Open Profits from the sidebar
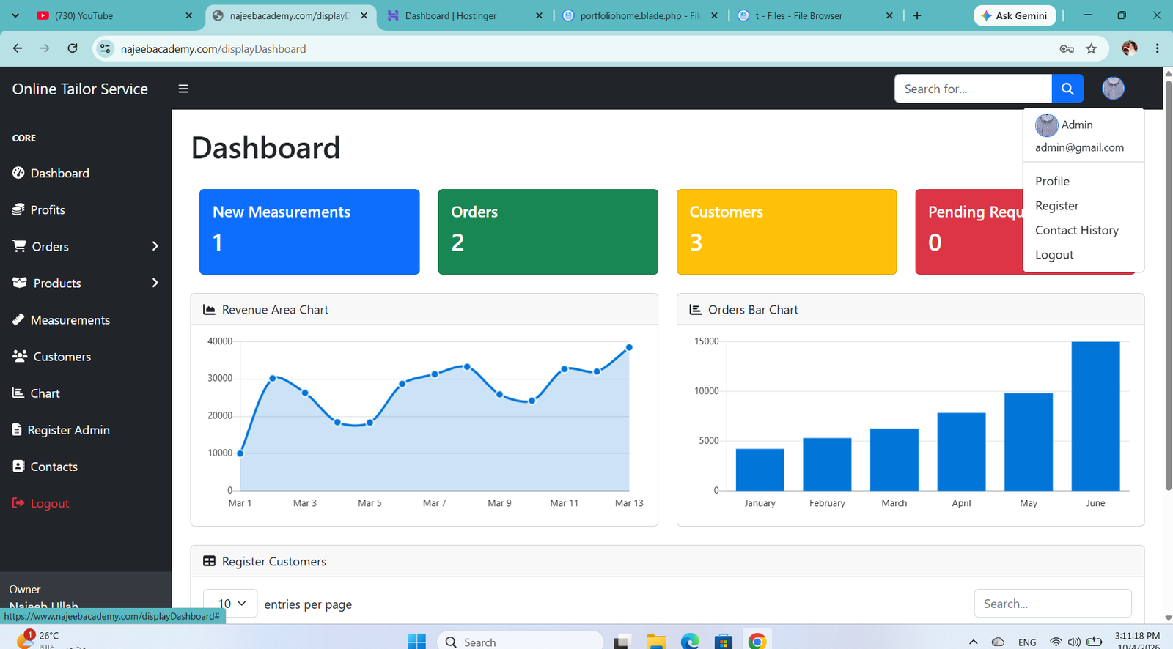The height and width of the screenshot is (649, 1173). [39, 209]
